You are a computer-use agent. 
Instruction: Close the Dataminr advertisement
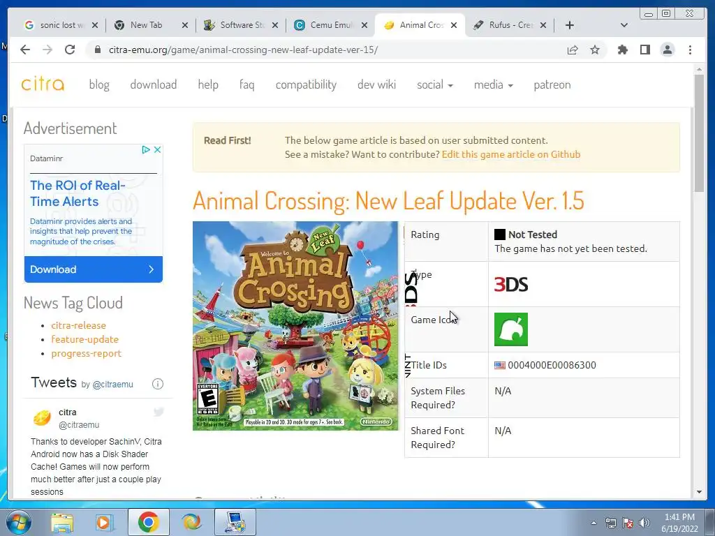point(157,149)
